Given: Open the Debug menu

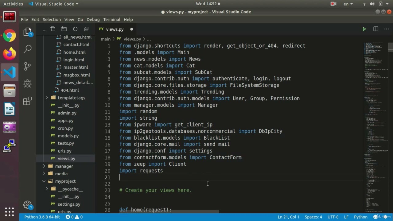Looking at the screenshot, I should click(93, 19).
